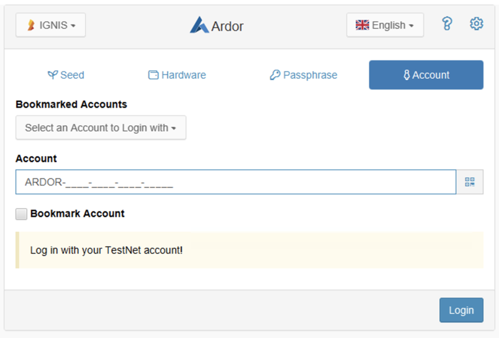Switch to the Seed tab
This screenshot has height=338, width=499.
click(65, 75)
